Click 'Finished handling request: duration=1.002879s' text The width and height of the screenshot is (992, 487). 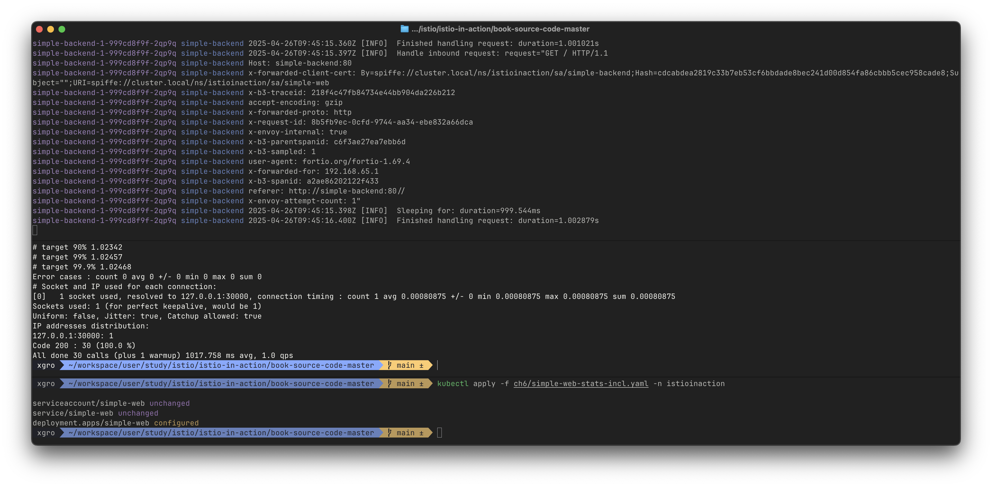[497, 221]
